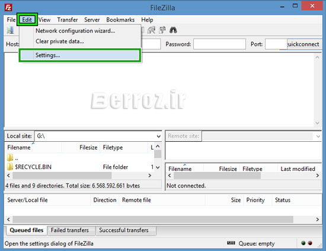Viewport: 326px width, 251px height.
Task: Sort remote list by Filesize column
Action: tap(222, 169)
